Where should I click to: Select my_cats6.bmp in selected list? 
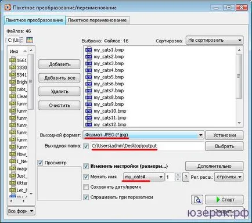point(109,84)
